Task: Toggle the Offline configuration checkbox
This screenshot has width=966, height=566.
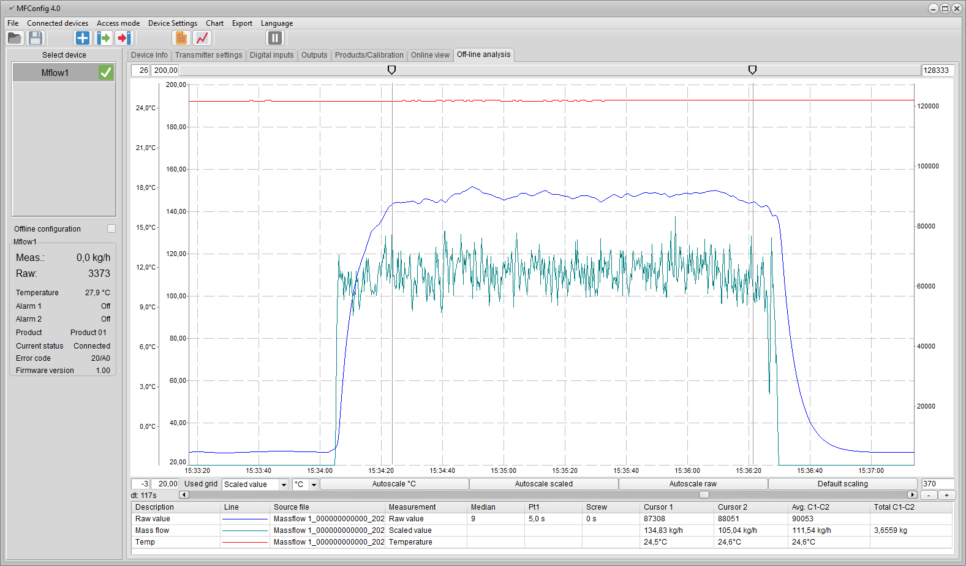Action: (x=111, y=228)
